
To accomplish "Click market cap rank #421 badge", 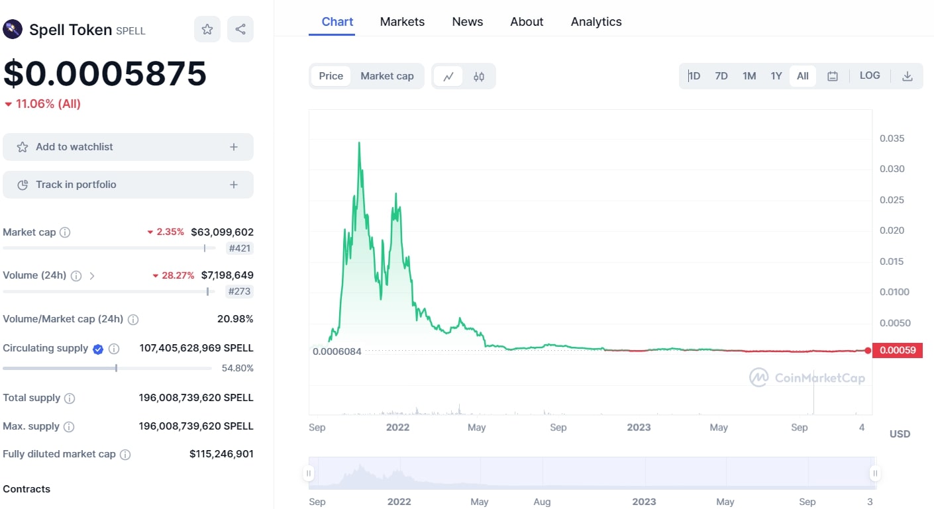I will click(240, 249).
